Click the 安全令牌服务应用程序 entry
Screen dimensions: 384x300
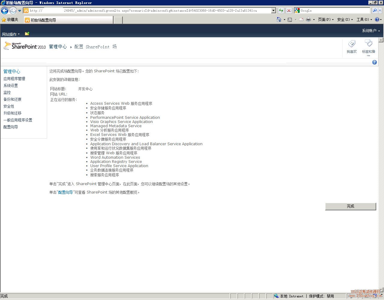click(x=108, y=139)
